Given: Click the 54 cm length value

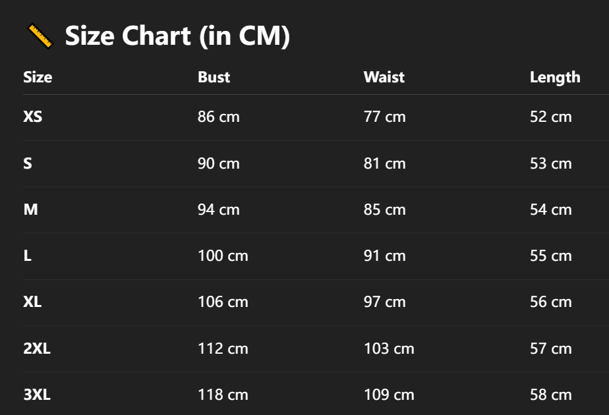Looking at the screenshot, I should coord(550,209).
